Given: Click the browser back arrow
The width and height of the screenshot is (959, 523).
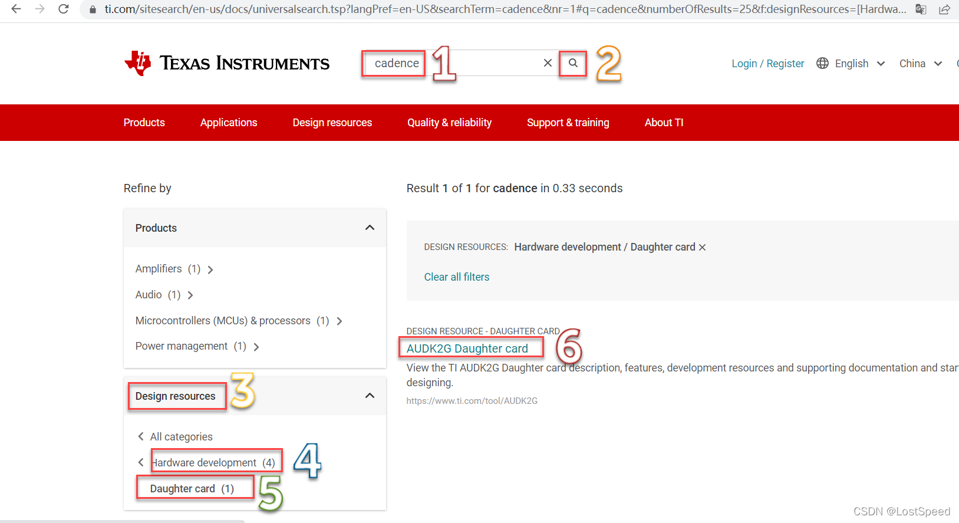Looking at the screenshot, I should [16, 9].
